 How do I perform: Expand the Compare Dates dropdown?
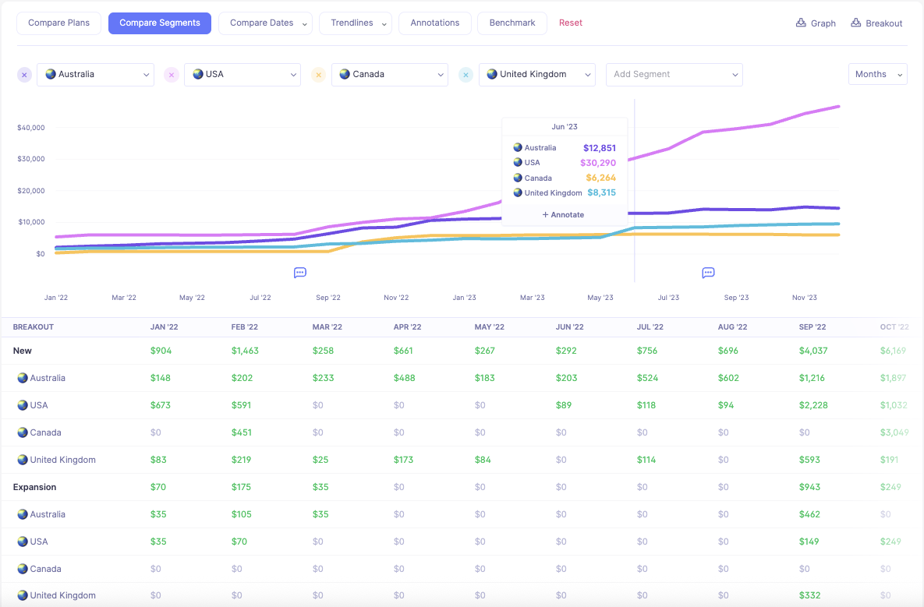[x=265, y=23]
